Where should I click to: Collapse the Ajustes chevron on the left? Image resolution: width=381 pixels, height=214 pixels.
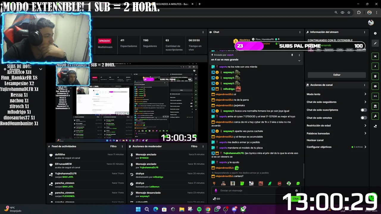click(41, 69)
